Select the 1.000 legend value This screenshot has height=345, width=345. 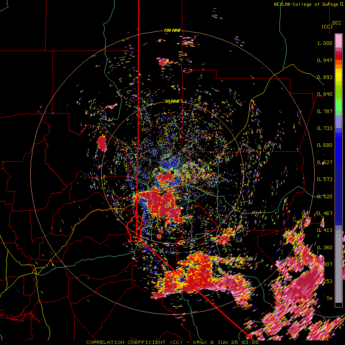(325, 43)
